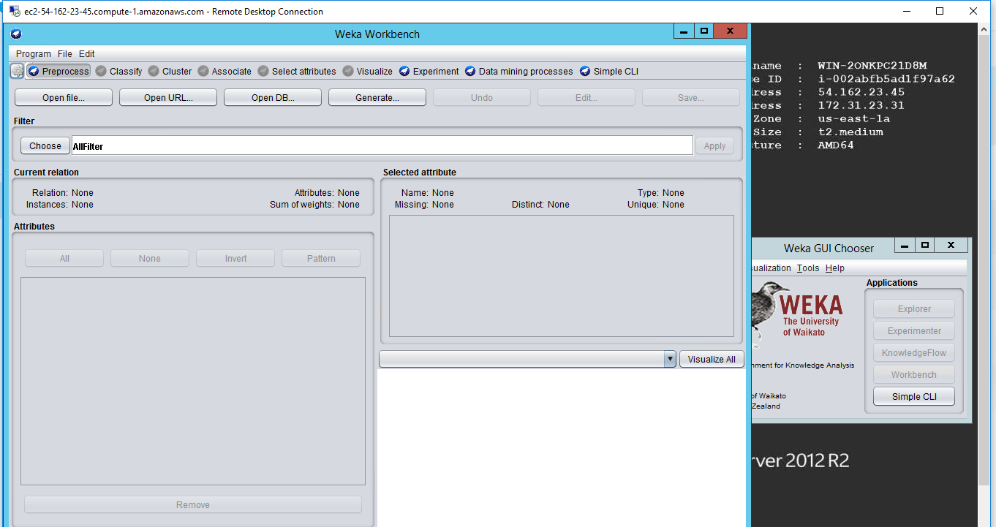996x527 pixels.
Task: Click the AllFilter text field
Action: pos(381,145)
